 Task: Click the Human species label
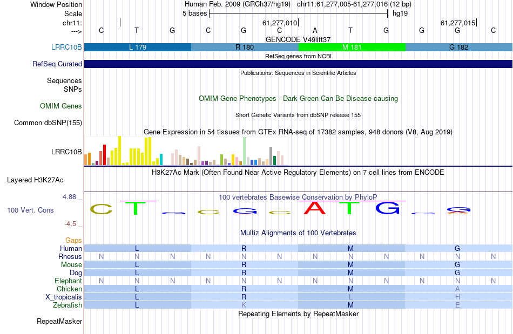point(71,248)
